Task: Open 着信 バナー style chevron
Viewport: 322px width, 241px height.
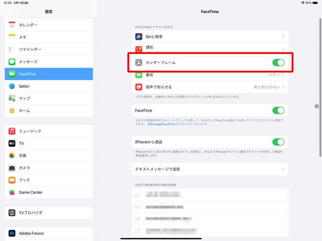Action: [283, 75]
